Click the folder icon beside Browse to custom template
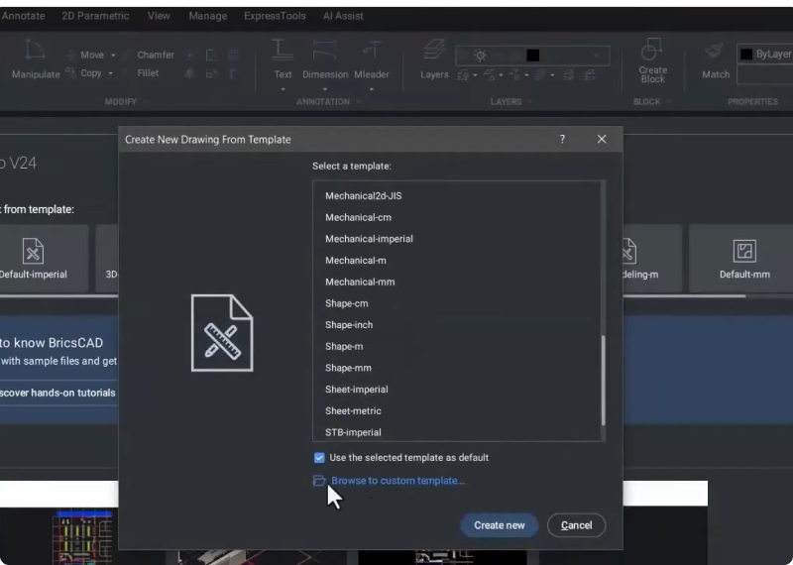793x565 pixels. 319,481
